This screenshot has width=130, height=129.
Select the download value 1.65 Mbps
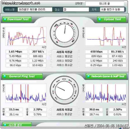(17, 52)
